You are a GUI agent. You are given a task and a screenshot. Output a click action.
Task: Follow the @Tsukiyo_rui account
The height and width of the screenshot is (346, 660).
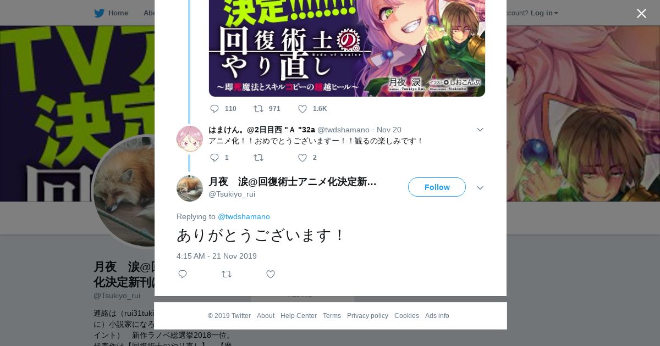pyautogui.click(x=437, y=187)
